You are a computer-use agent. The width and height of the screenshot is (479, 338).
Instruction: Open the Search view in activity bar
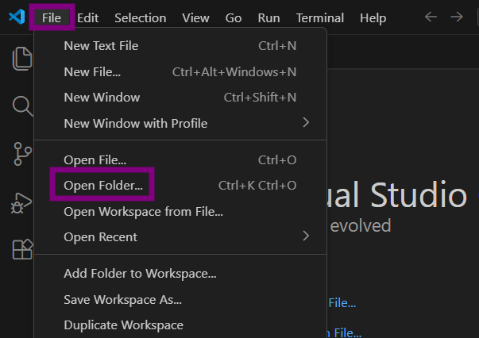(22, 106)
